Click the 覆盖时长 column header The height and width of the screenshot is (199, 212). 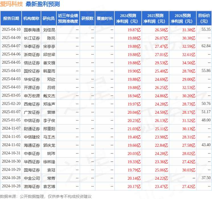point(105,18)
